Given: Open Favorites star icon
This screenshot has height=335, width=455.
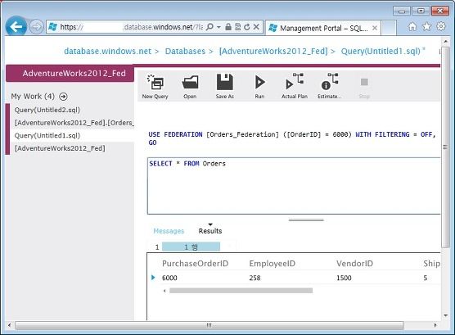Looking at the screenshot, I should click(426, 27).
